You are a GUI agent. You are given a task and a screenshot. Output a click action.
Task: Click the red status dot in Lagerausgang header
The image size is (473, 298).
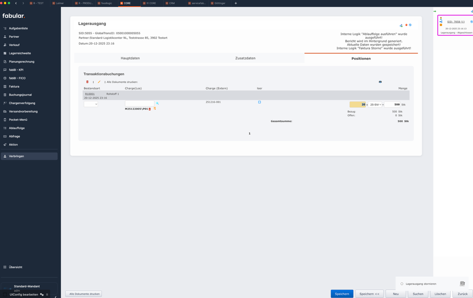point(406,25)
